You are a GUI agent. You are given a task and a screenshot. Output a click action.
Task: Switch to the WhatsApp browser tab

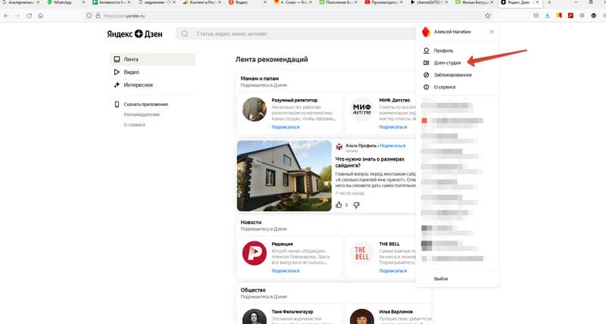[x=62, y=2]
